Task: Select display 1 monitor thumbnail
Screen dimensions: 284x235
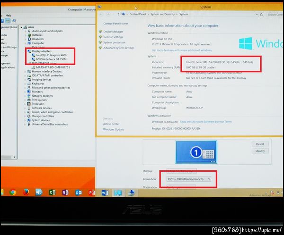Action: 196,152
